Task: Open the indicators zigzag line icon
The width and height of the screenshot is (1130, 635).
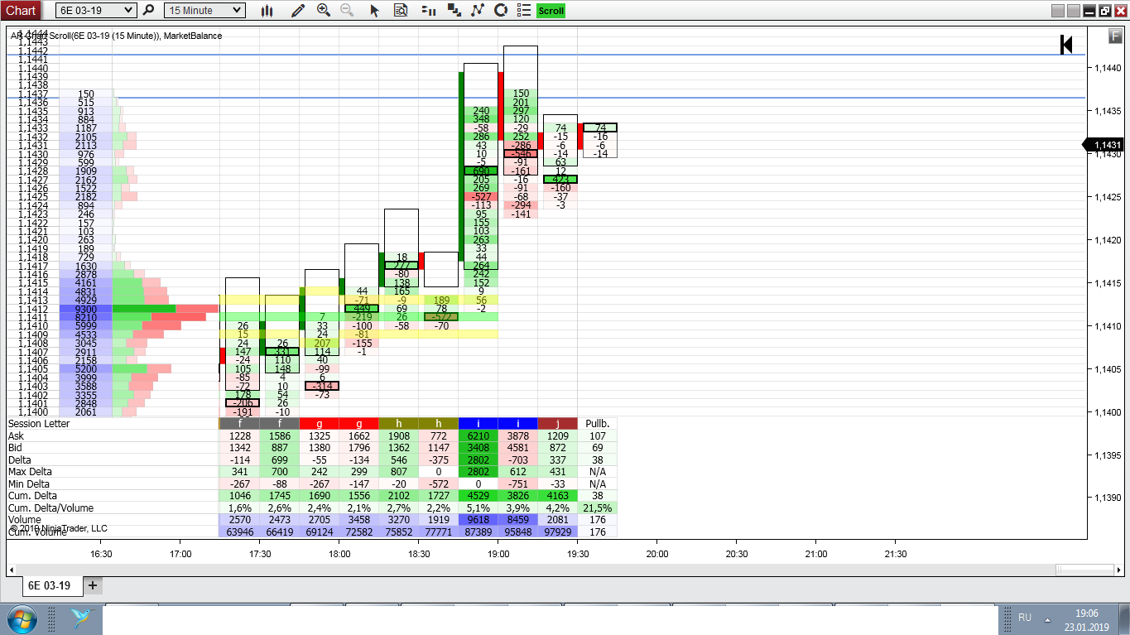Action: 477,11
